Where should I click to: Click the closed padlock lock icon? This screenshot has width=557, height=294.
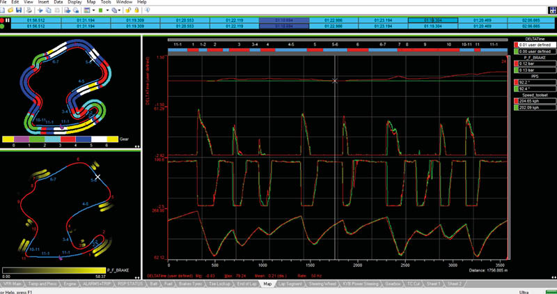tap(136, 10)
